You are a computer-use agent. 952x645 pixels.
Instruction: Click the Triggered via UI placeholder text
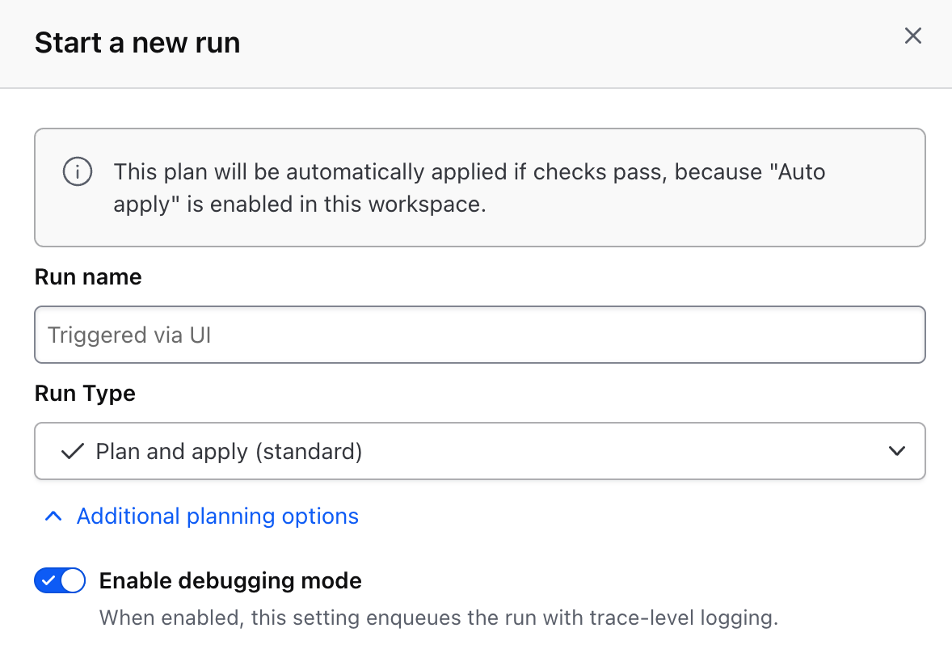[x=129, y=335]
